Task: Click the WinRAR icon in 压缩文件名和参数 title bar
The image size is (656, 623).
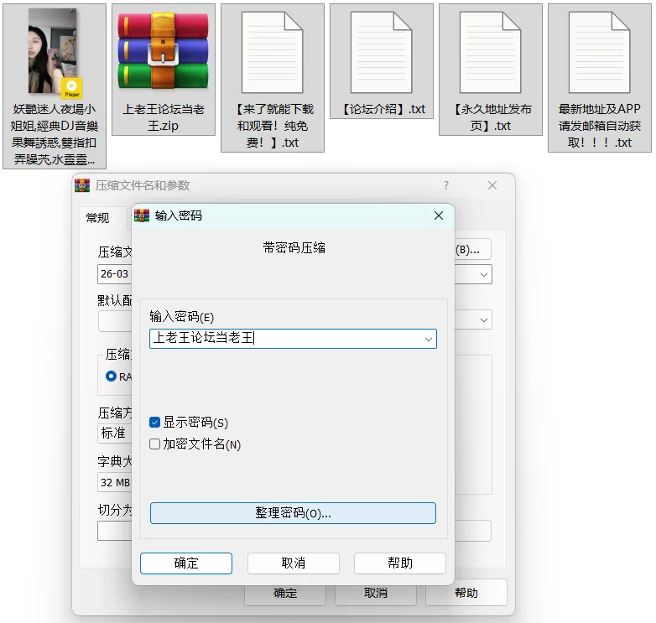Action: 82,185
